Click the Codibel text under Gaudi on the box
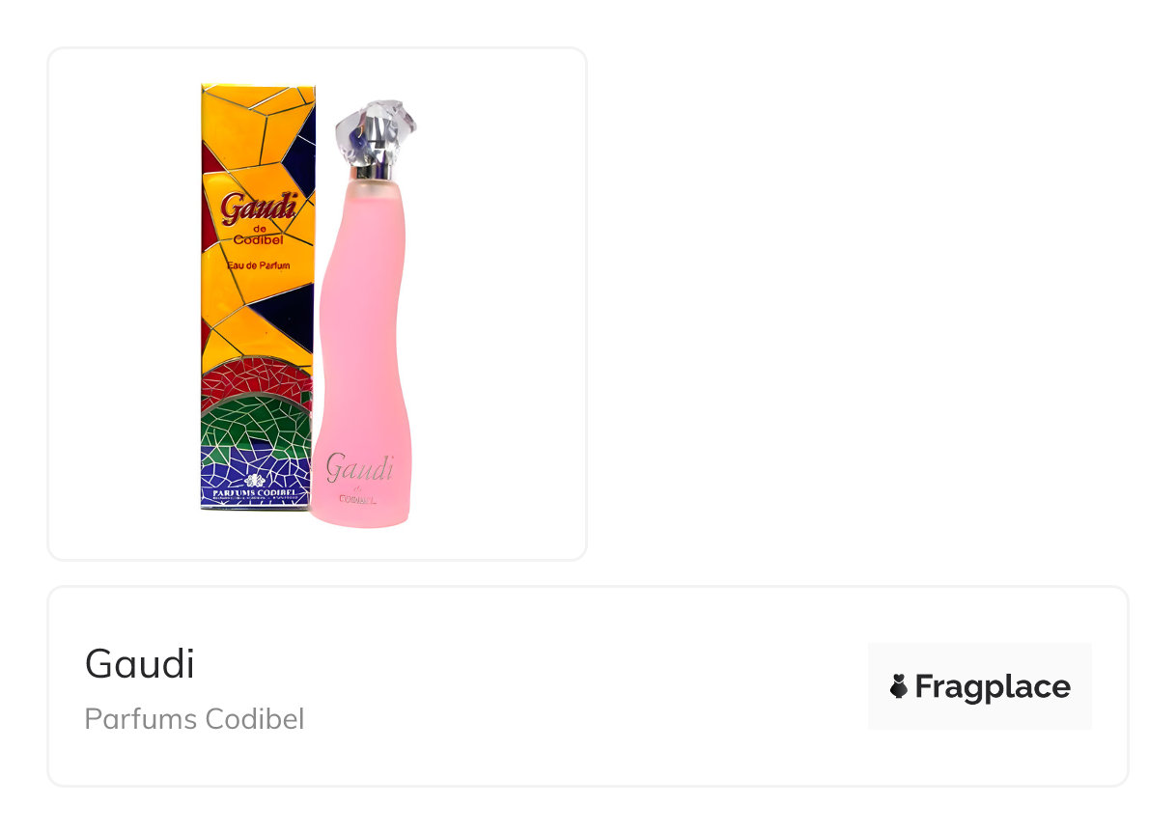This screenshot has height=834, width=1176. point(259,239)
